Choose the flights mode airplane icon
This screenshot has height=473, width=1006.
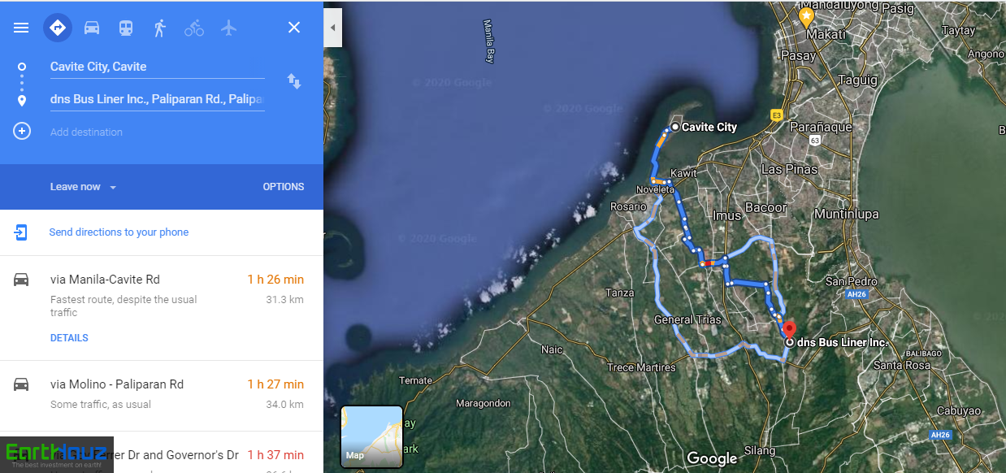pyautogui.click(x=228, y=28)
